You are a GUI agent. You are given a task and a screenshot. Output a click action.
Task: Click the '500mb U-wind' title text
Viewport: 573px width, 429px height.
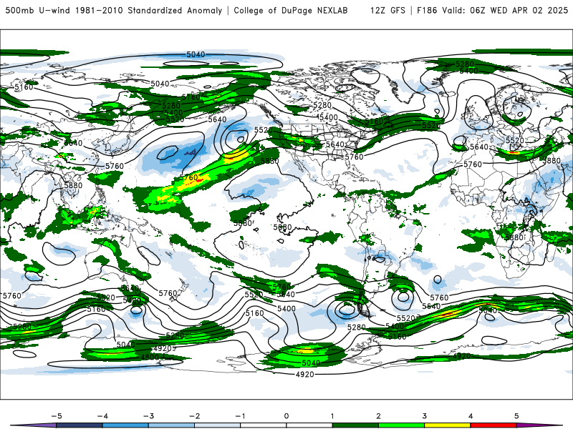[39, 10]
